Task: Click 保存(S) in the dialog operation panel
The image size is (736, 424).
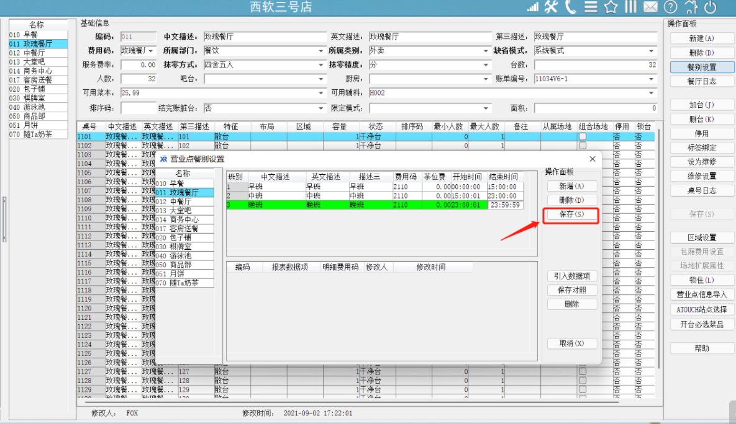Action: [x=571, y=214]
